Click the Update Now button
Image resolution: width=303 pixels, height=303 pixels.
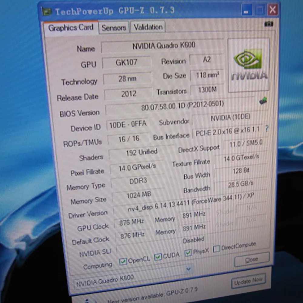coord(248,281)
